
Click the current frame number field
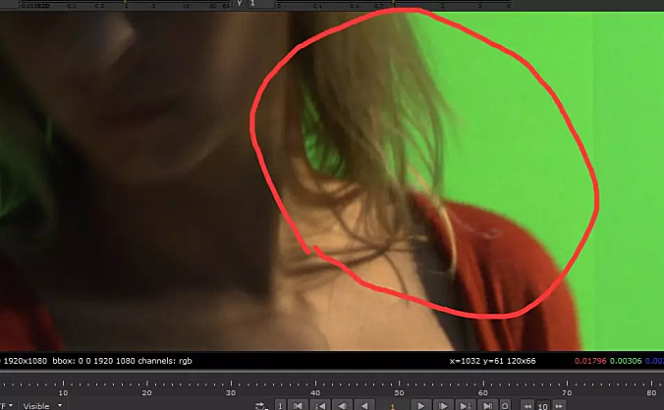[x=392, y=404]
